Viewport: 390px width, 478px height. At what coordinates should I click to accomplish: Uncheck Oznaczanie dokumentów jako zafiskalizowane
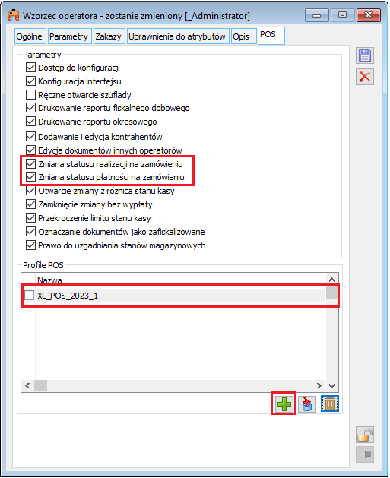point(30,232)
